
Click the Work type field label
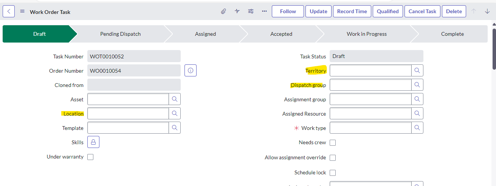coord(313,128)
